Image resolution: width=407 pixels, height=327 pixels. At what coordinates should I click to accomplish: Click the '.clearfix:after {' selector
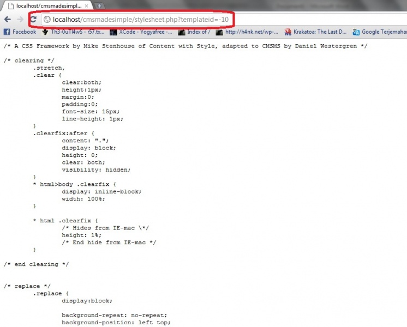[64, 134]
